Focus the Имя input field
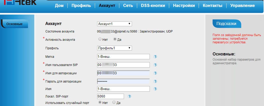Image resolution: width=264 pixels, height=106 pixels. click(x=123, y=89)
